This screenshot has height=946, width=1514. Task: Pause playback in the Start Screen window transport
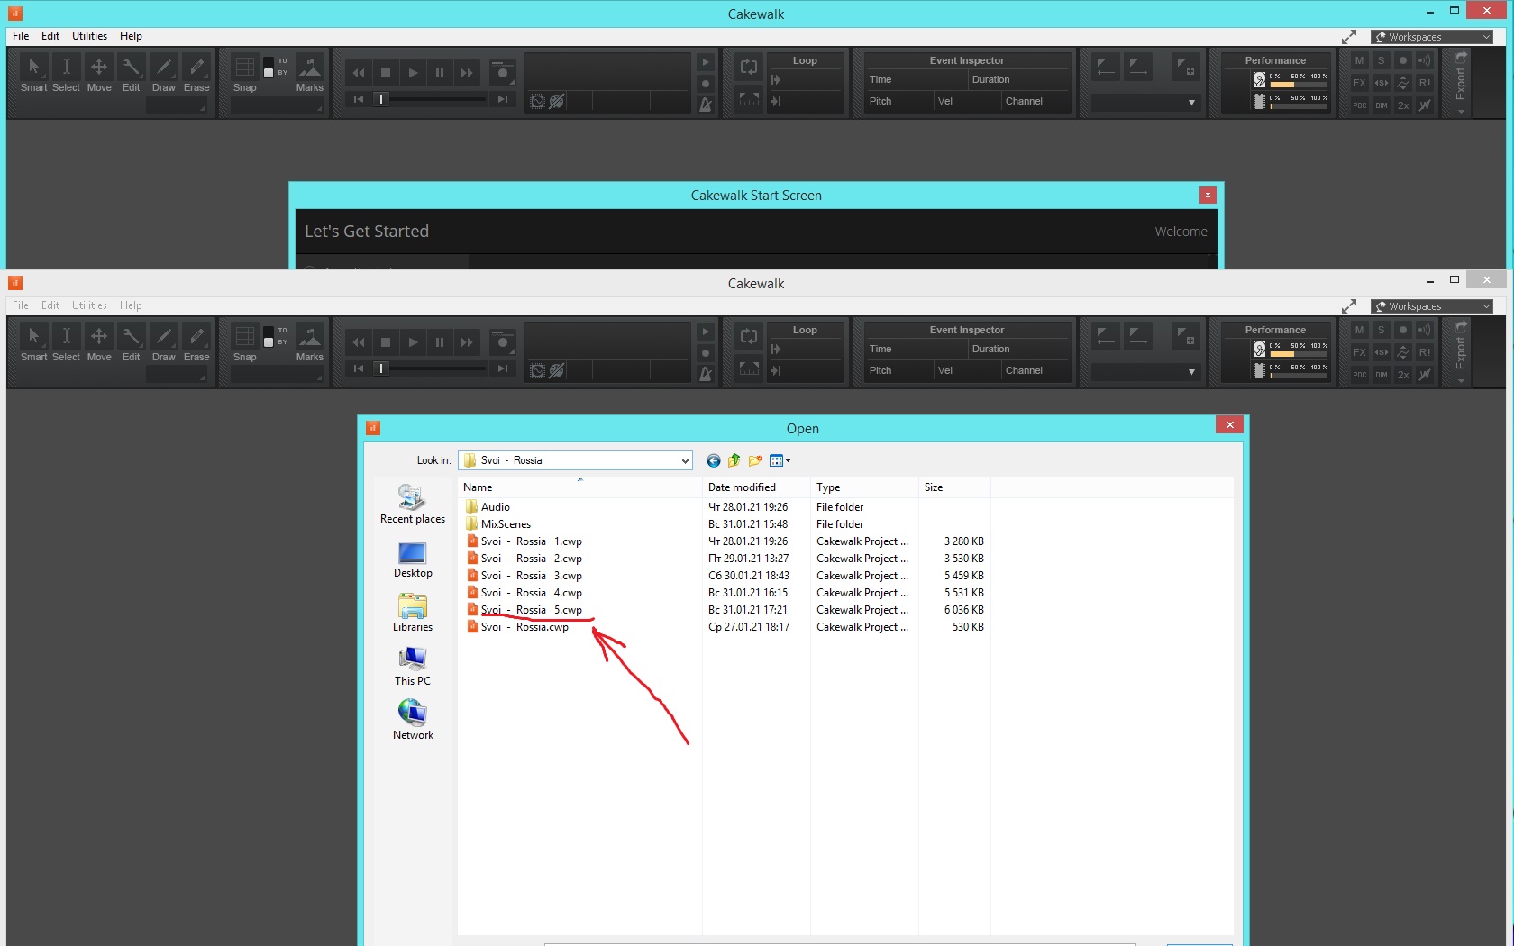point(440,73)
